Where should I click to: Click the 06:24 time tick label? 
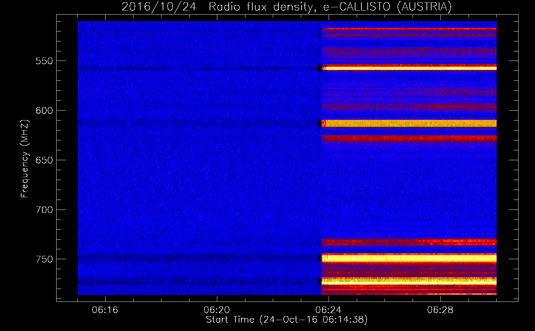click(329, 310)
